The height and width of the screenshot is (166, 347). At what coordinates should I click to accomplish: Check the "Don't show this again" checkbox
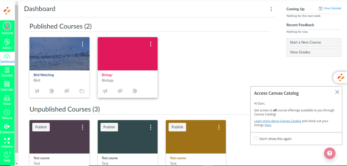click(256, 138)
